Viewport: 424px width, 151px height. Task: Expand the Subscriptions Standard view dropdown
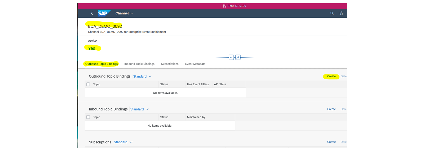[x=123, y=142]
